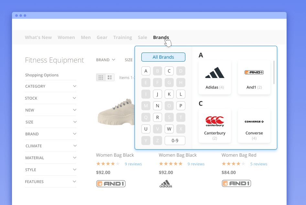This screenshot has height=205, width=306.
Task: Select the Canterbury brand logo
Action: click(x=215, y=121)
